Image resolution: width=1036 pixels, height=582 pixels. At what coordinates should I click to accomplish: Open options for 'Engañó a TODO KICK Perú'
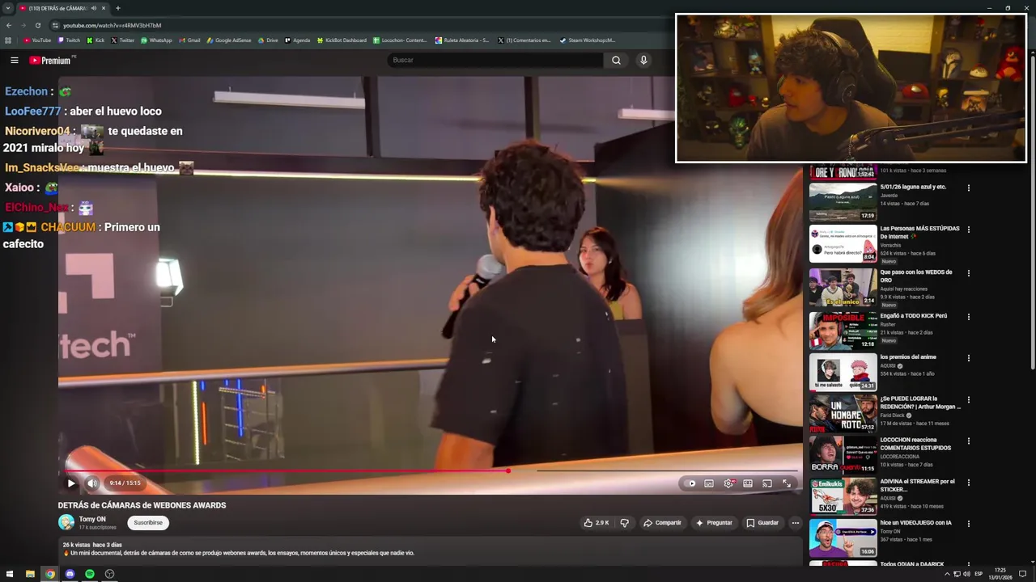pos(968,317)
